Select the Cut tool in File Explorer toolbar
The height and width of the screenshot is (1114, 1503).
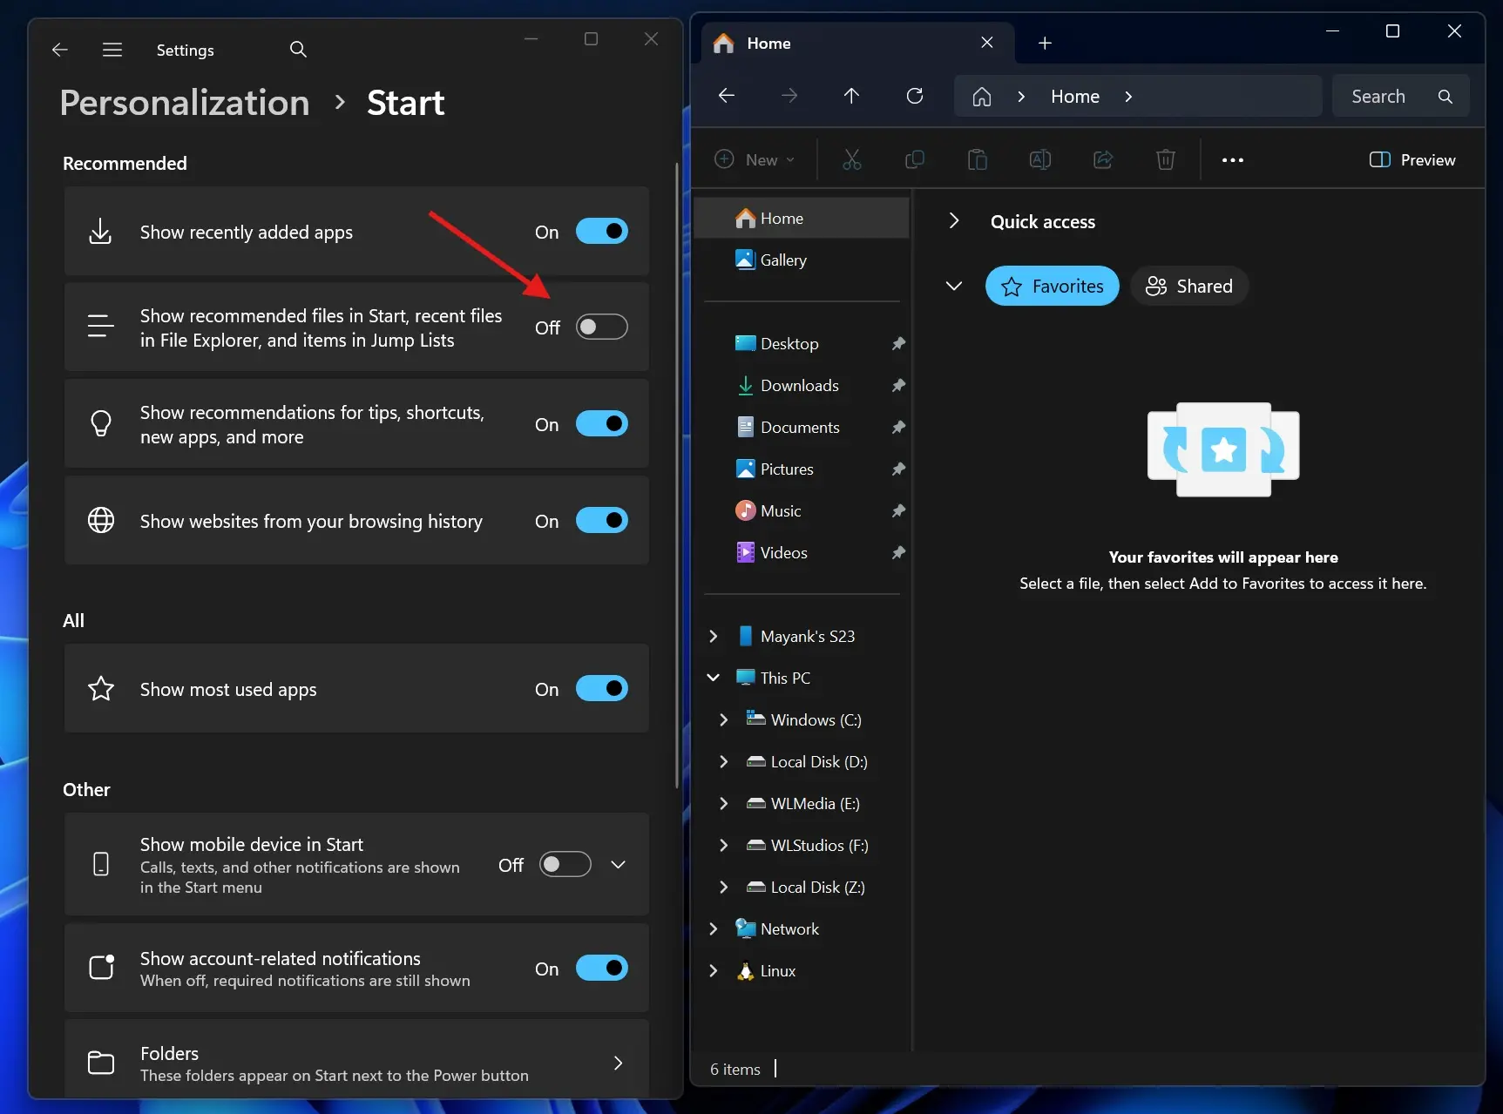tap(852, 159)
